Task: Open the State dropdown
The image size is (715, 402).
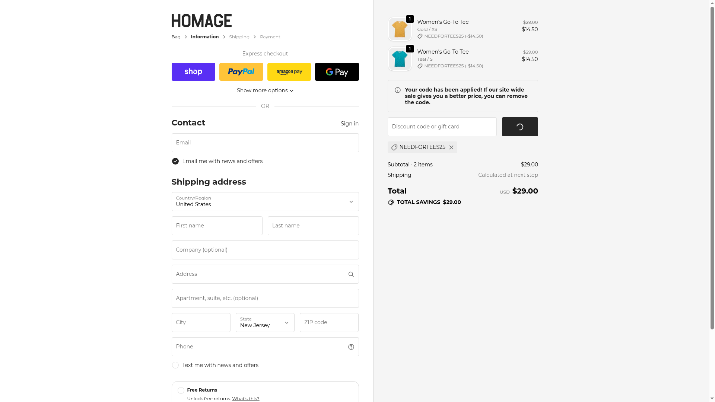Action: pyautogui.click(x=265, y=323)
